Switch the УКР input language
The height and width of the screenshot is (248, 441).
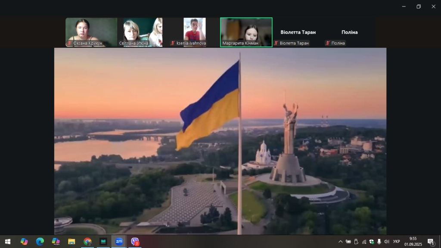pyautogui.click(x=397, y=242)
